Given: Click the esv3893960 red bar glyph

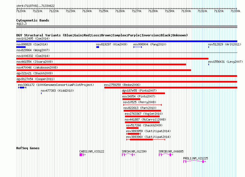Looking at the screenshot, I should click(146, 140).
